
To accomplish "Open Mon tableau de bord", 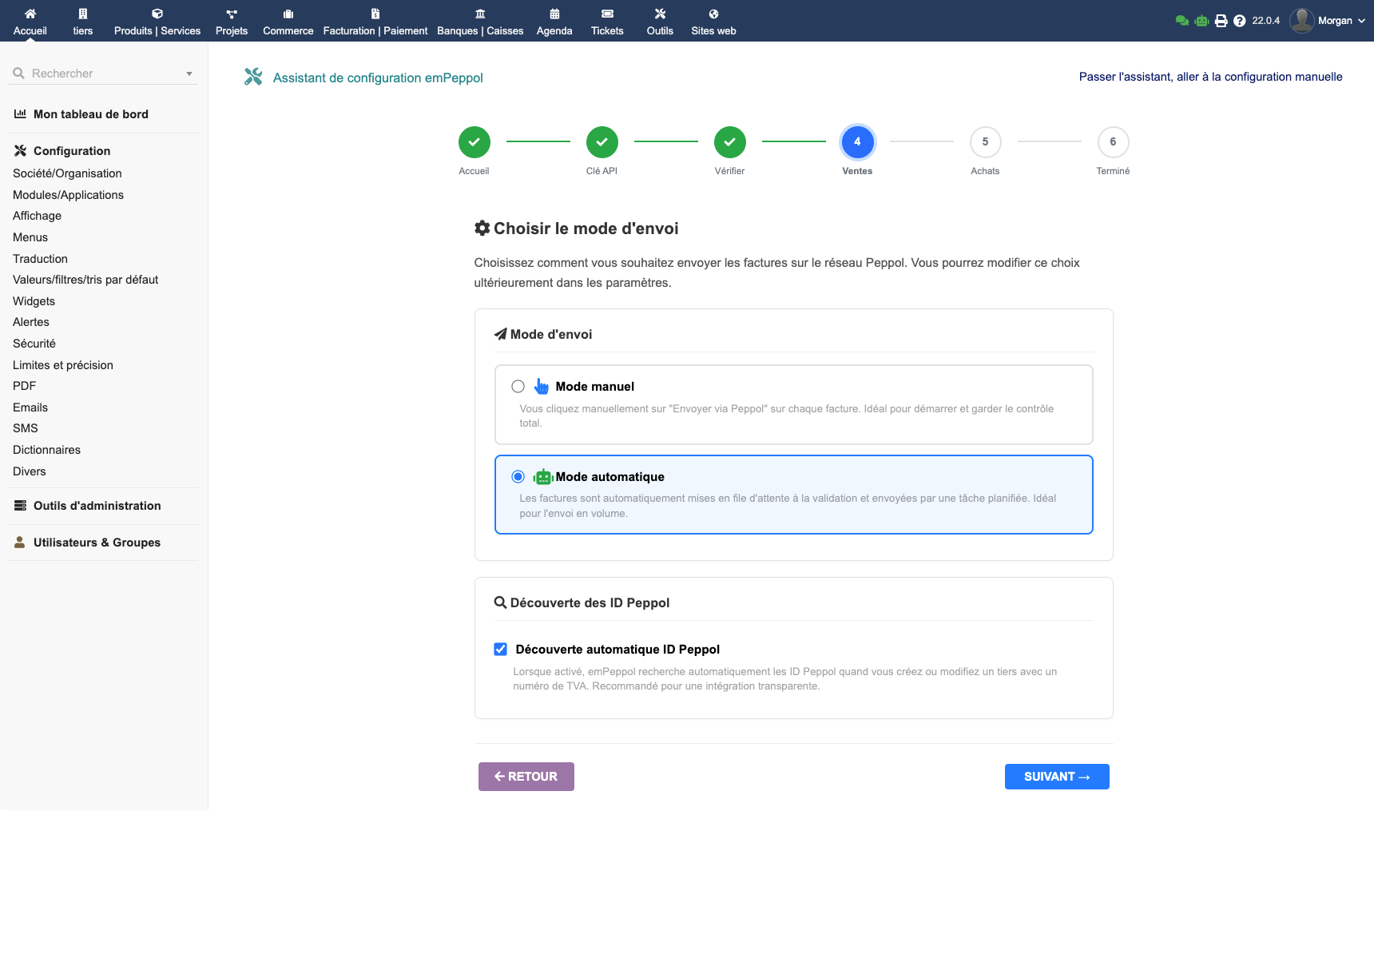I will (x=91, y=114).
